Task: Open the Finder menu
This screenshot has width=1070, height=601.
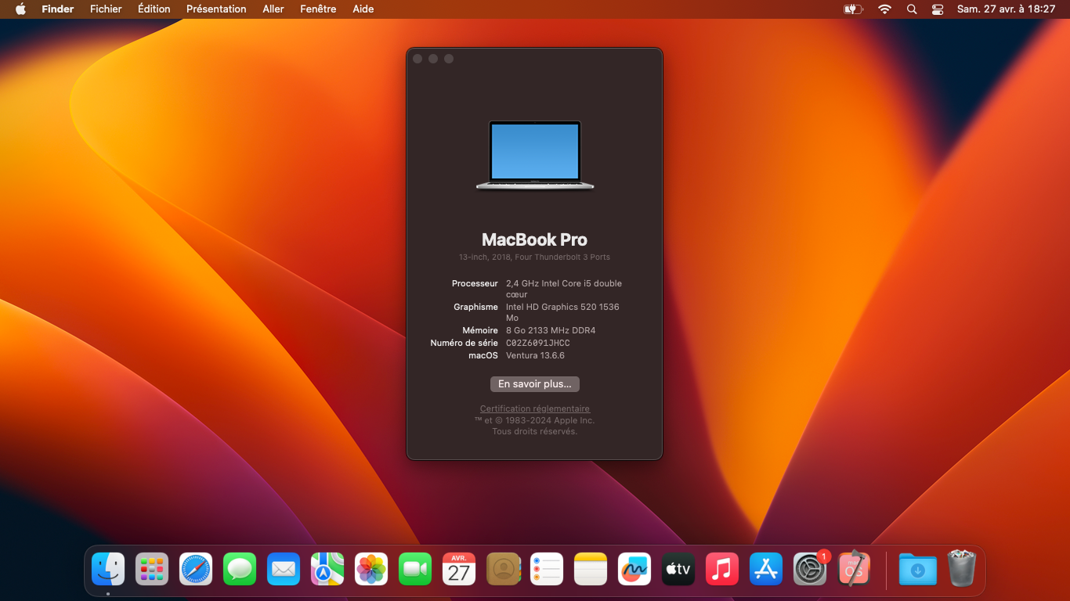Action: coord(58,9)
